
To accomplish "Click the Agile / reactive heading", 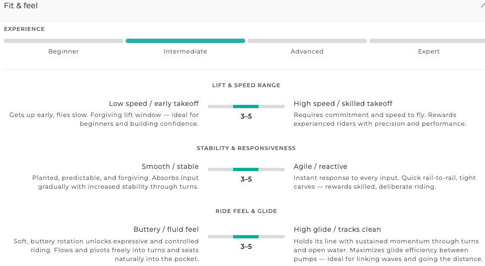I will [x=320, y=167].
